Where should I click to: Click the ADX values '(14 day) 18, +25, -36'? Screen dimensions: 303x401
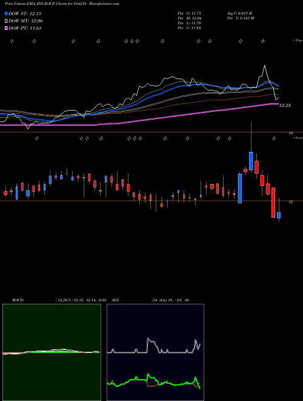pyautogui.click(x=170, y=300)
